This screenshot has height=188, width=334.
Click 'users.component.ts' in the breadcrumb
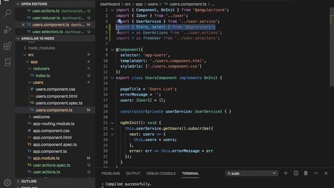pos(188,4)
